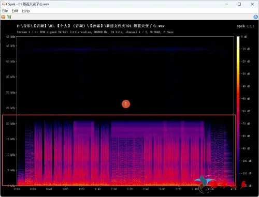Click the blue About icon in toolbar
Image resolution: width=259 pixels, height=197 pixels.
coord(255,17)
